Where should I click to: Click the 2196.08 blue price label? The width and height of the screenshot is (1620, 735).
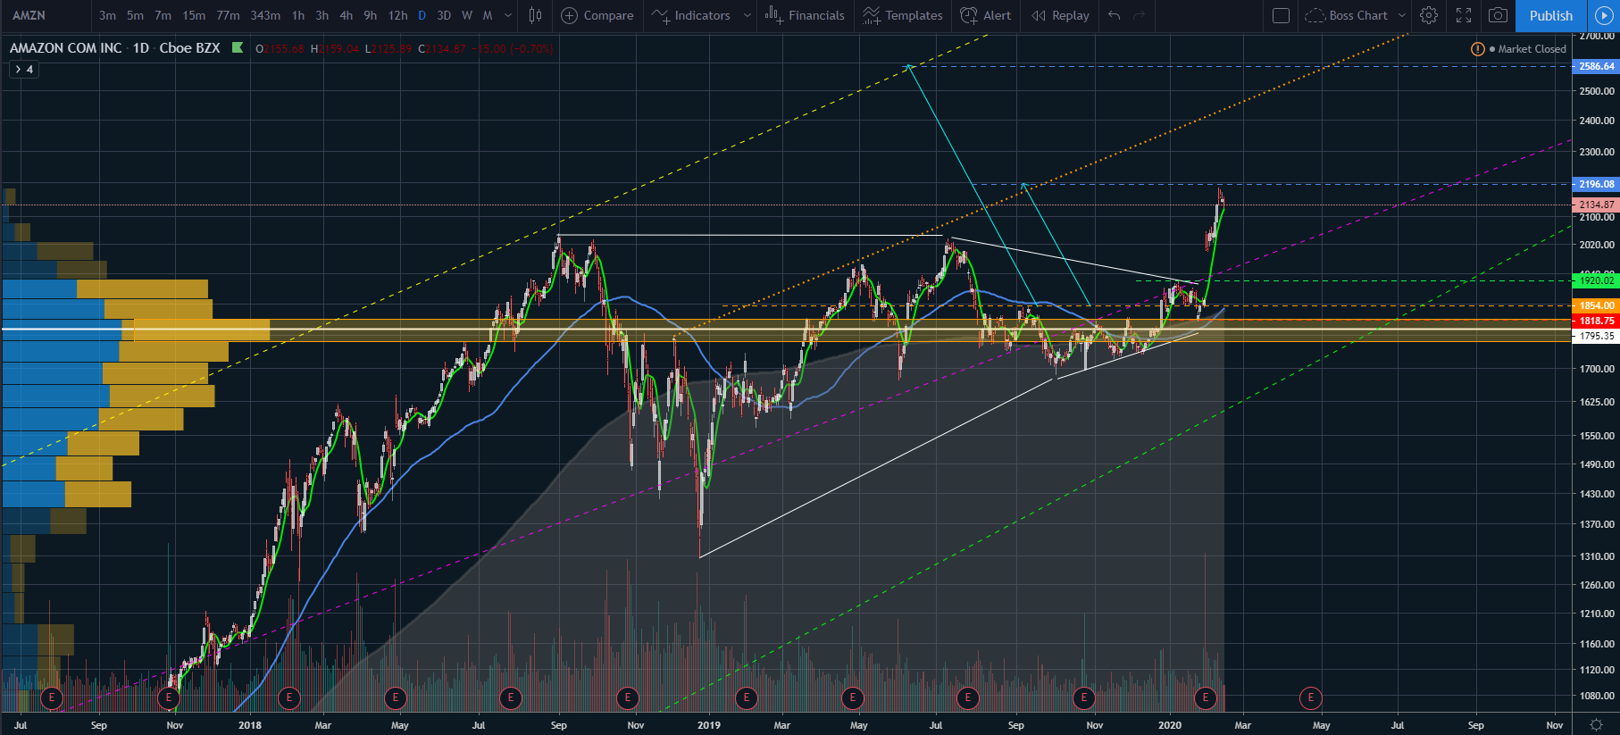pyautogui.click(x=1596, y=184)
